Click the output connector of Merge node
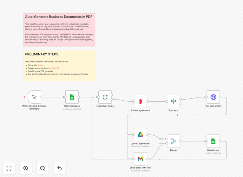 (180, 141)
